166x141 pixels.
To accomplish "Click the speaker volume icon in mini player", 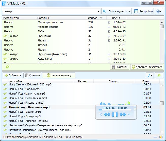I will [x=129, y=114].
